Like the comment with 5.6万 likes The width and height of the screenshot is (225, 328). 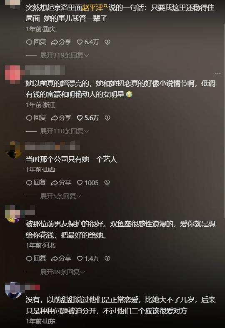[x=88, y=118]
